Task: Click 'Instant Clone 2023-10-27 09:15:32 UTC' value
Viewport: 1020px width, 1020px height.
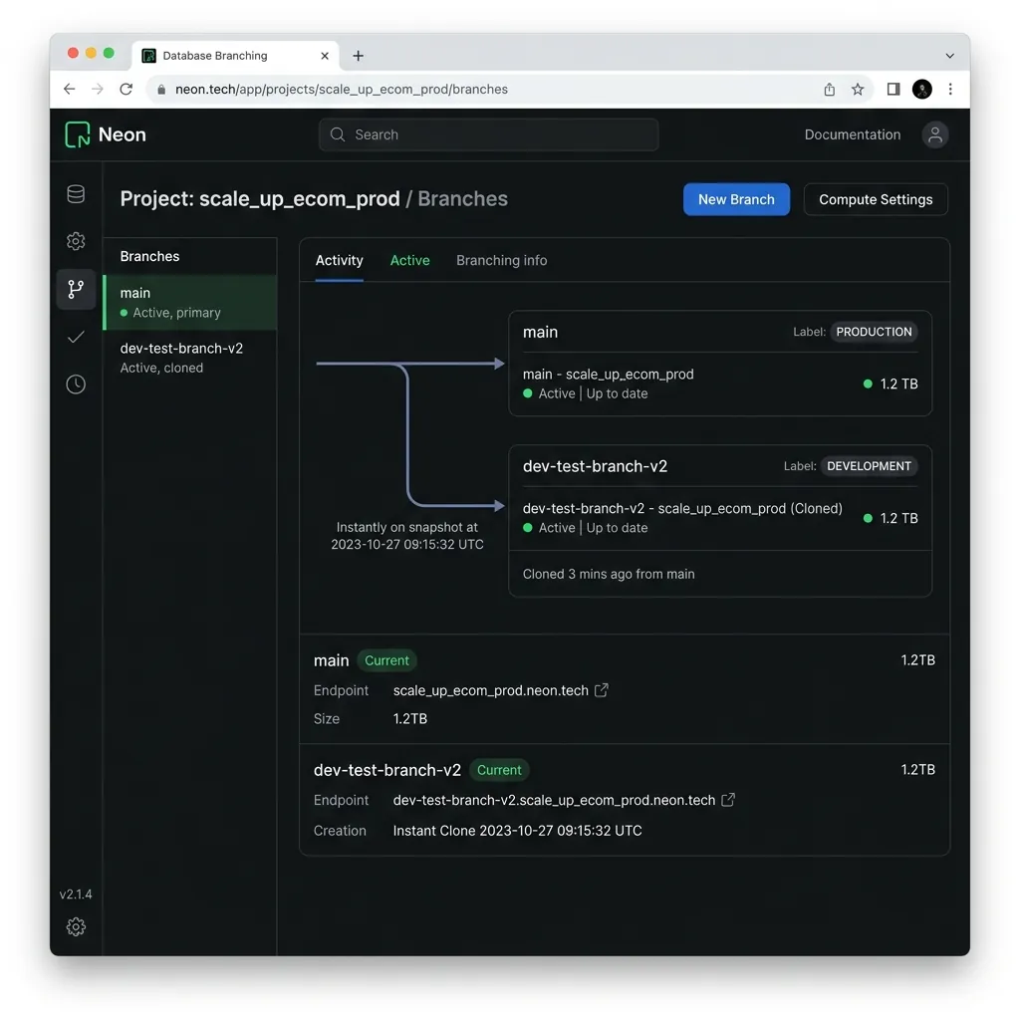Action: pyautogui.click(x=517, y=831)
